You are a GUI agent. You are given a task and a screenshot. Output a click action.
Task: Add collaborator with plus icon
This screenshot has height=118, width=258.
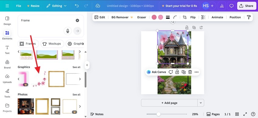click(x=212, y=6)
